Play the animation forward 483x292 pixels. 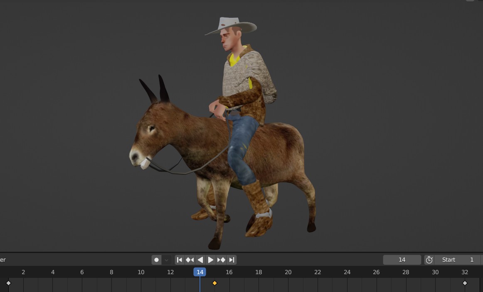211,260
